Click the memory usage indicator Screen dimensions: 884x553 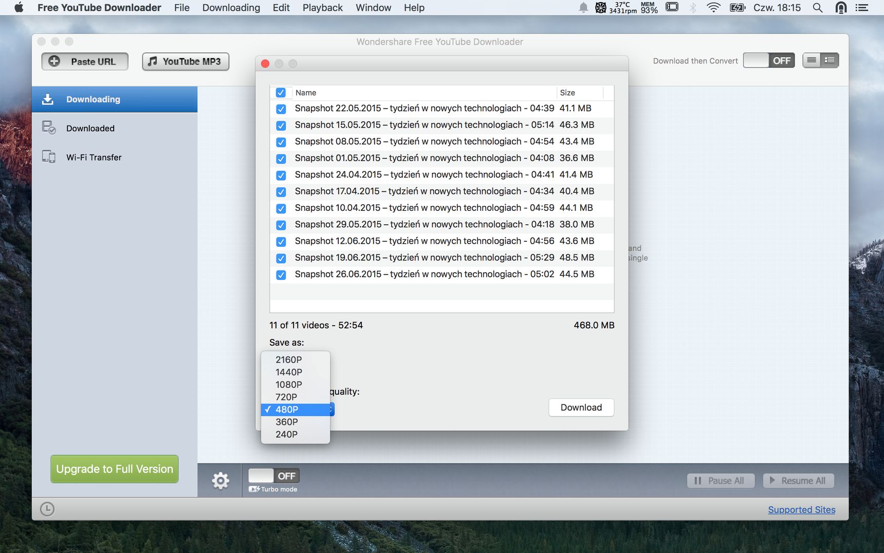[649, 8]
